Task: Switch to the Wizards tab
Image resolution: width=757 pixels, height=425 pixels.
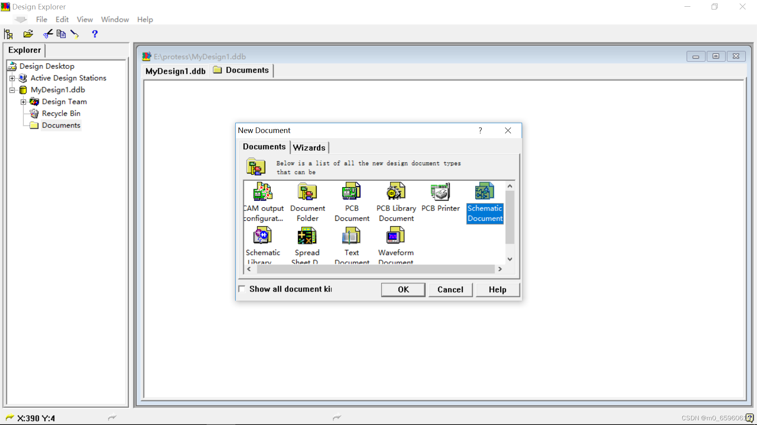Action: 309,148
